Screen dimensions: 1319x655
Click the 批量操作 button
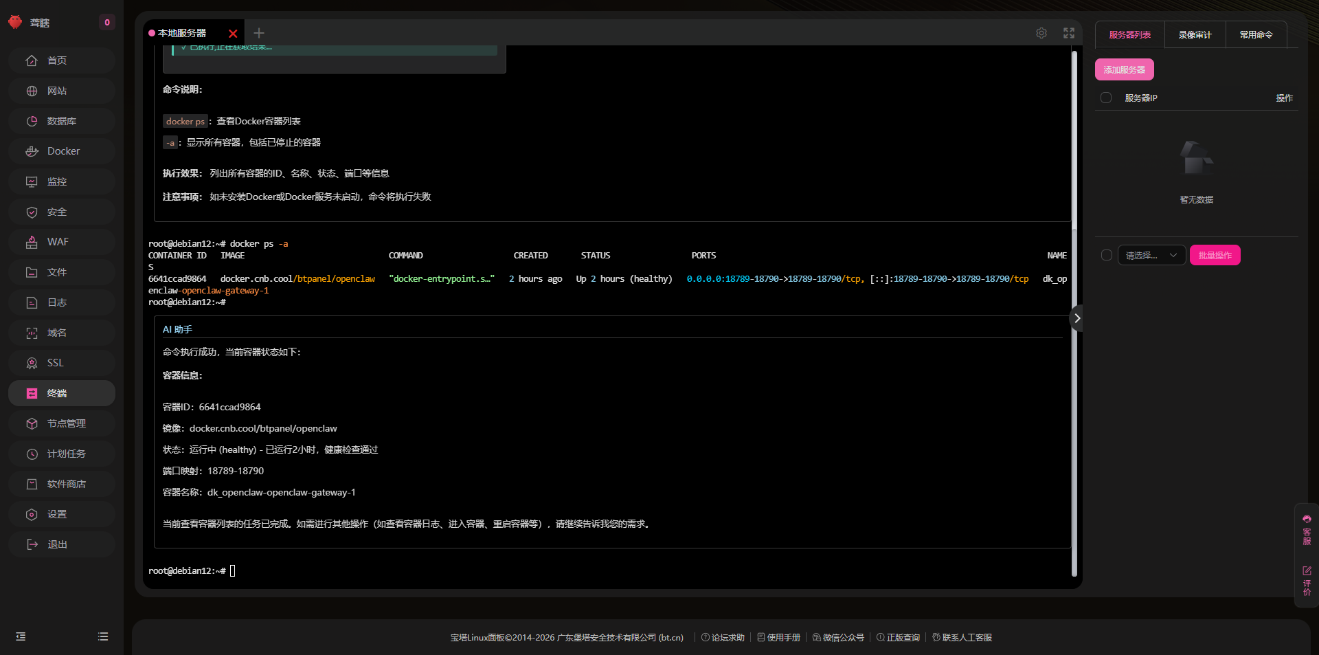point(1215,255)
